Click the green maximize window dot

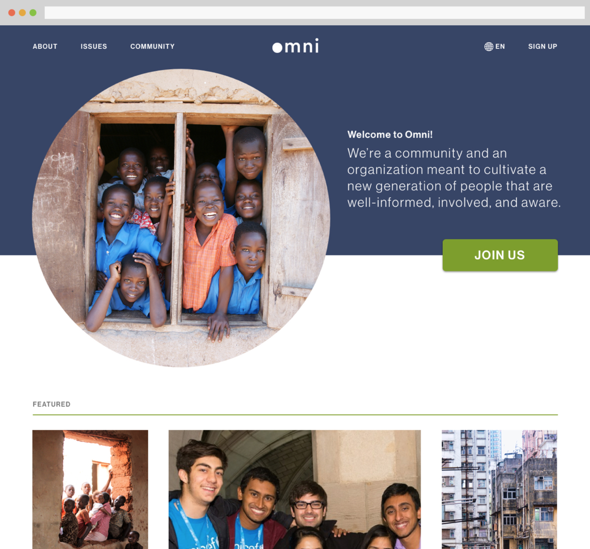pyautogui.click(x=33, y=13)
